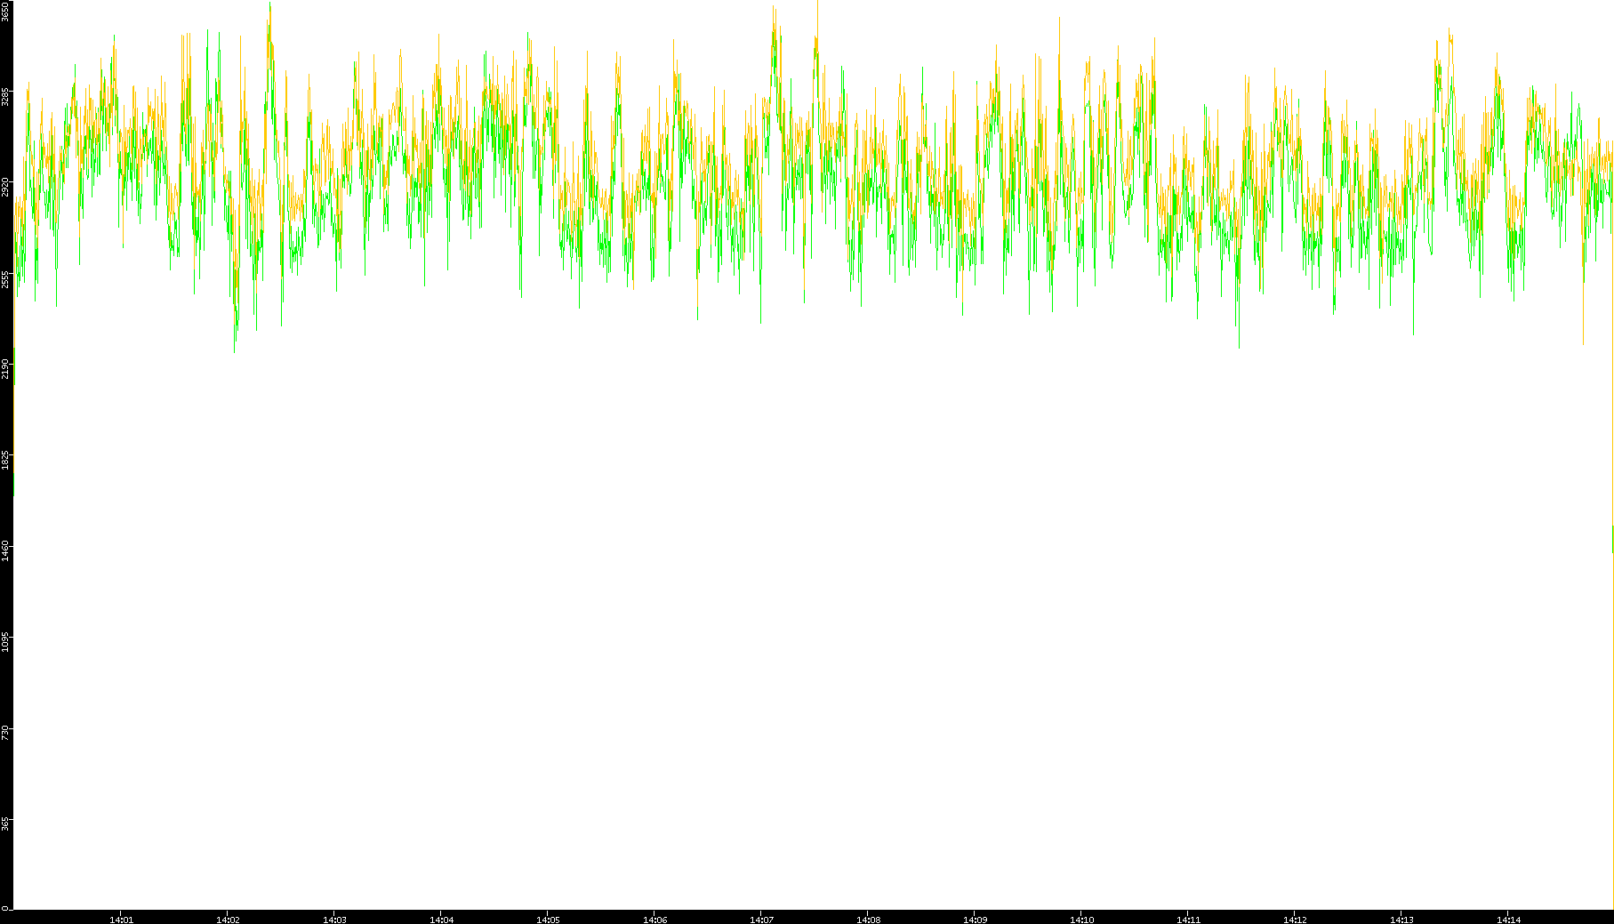Select the 14:09 time axis marker
The image size is (1614, 924).
coord(975,920)
